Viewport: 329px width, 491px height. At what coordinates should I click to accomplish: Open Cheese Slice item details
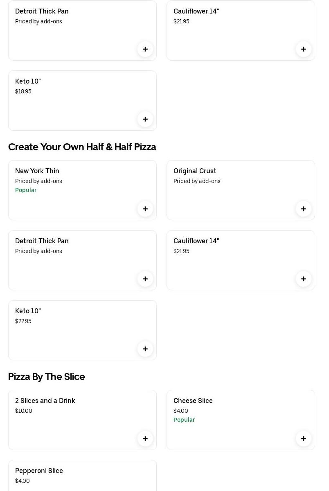[x=193, y=400]
